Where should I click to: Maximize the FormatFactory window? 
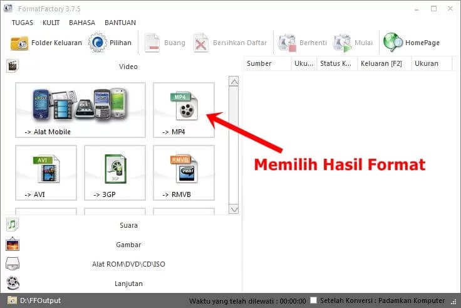[433, 9]
